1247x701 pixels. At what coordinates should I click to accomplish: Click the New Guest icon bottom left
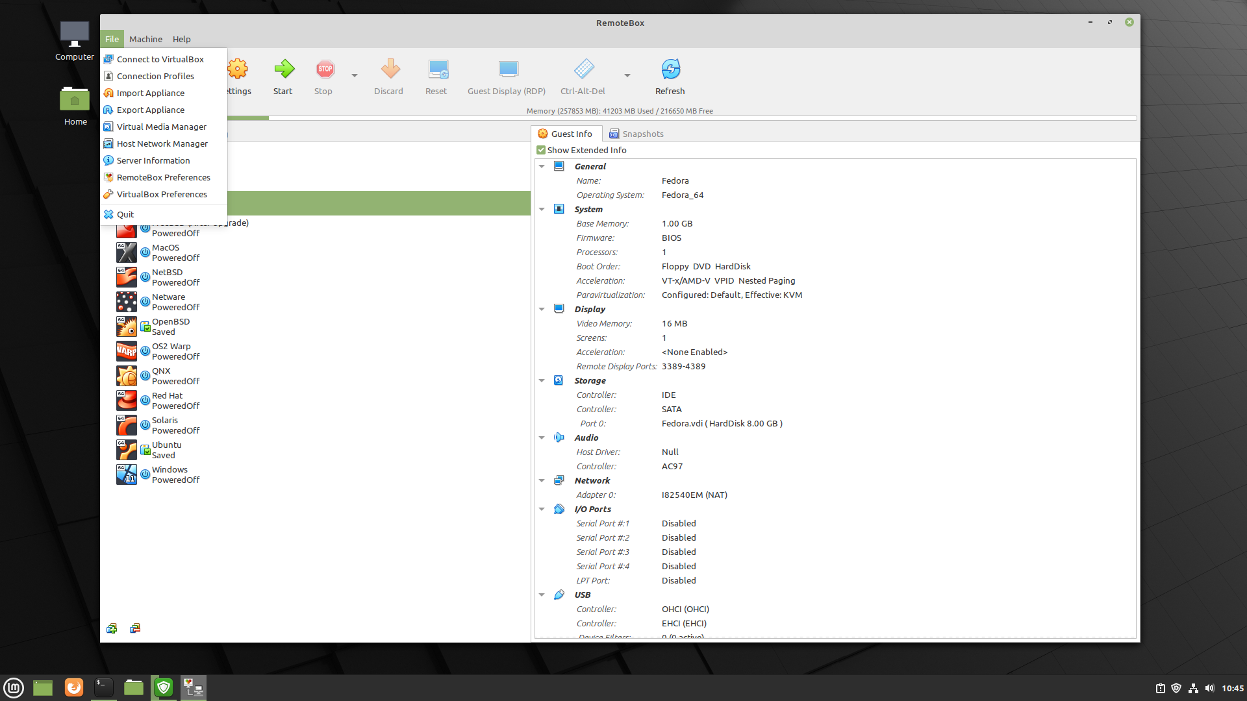pos(112,628)
